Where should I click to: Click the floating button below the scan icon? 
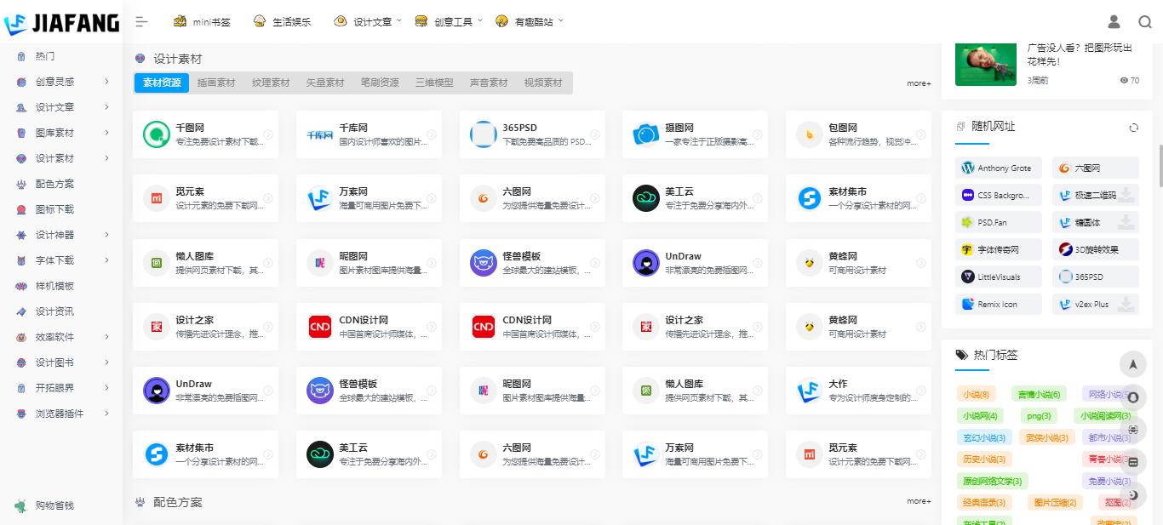point(1133,463)
